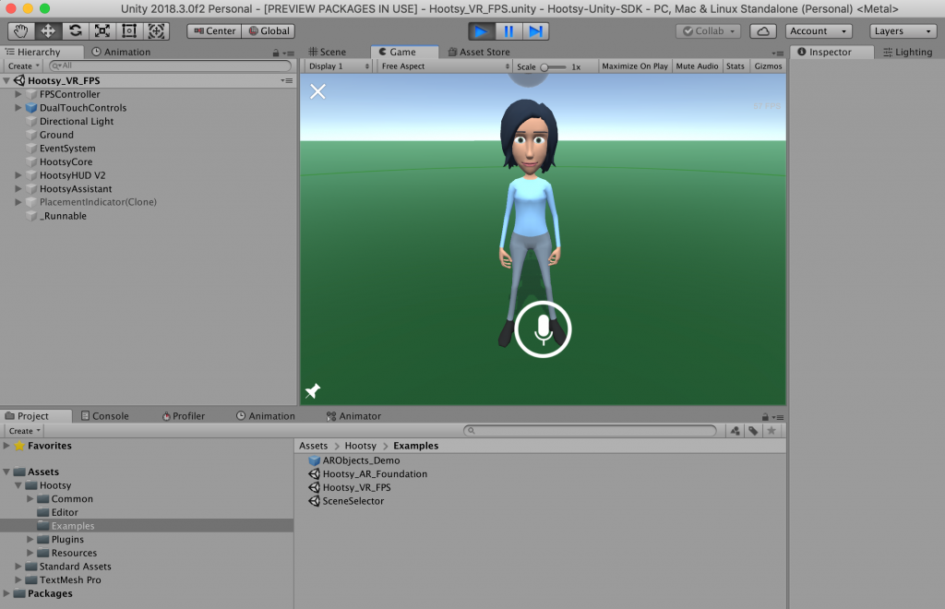
Task: Toggle the Stats overlay
Action: click(736, 66)
